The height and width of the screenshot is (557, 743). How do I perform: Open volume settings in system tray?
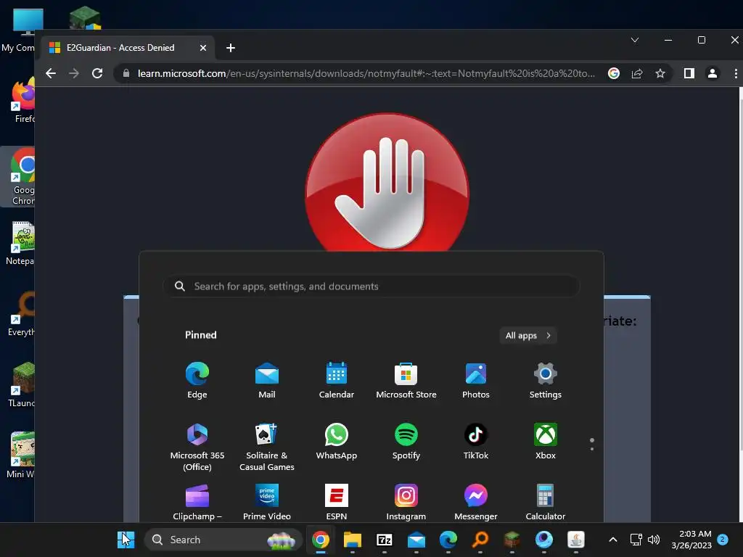(x=654, y=540)
